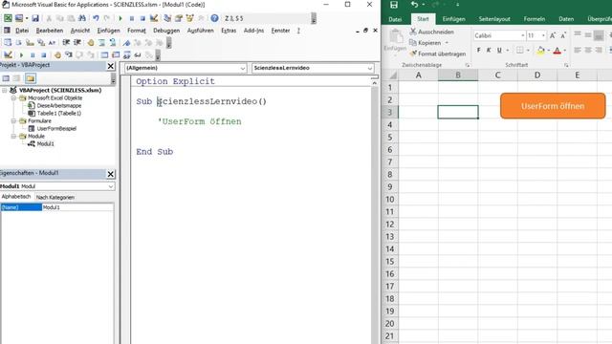
Task: Save the SCIENZLESS.xlsm project in VBA editor
Action: click(35, 18)
